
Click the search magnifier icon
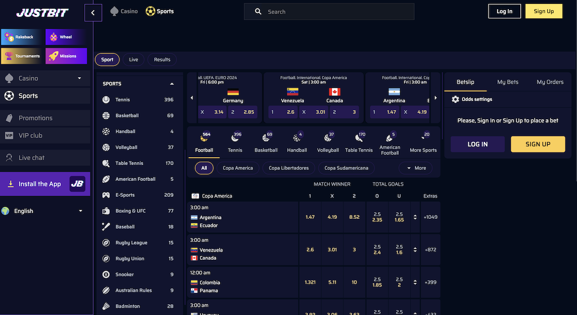pos(258,12)
